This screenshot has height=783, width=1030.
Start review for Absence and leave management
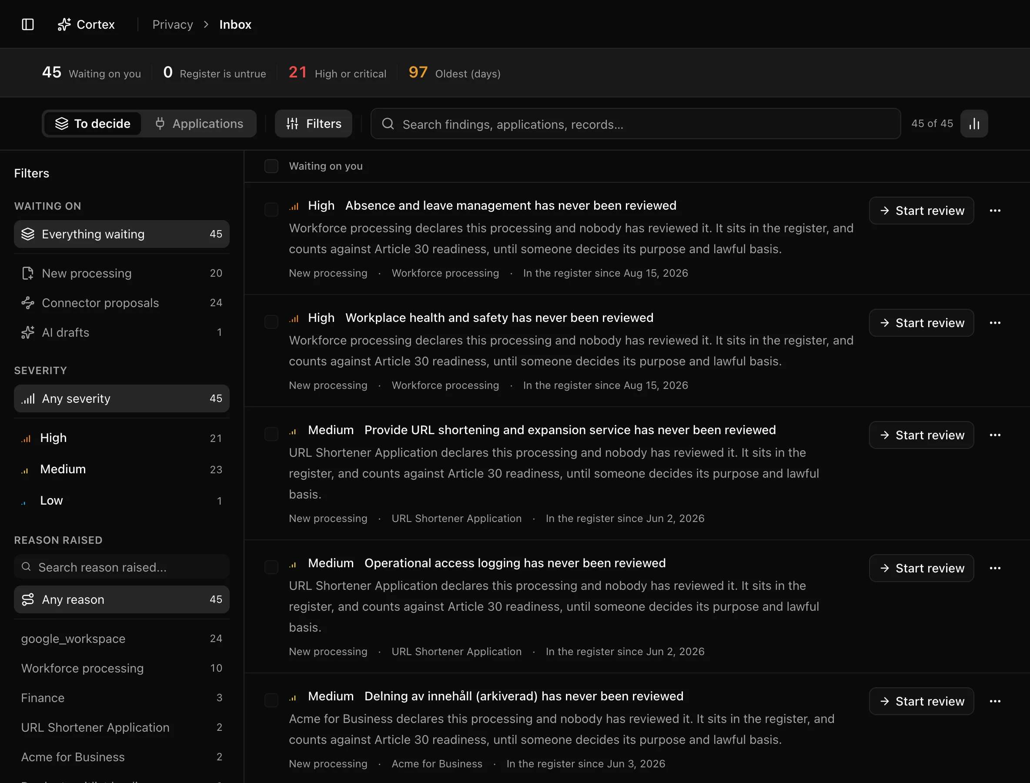coord(921,211)
